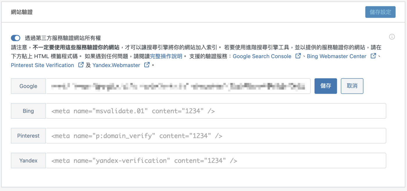This screenshot has width=407, height=191.
Task: Click external-link icon after Bing Webmaster Center
Action: click(373, 56)
